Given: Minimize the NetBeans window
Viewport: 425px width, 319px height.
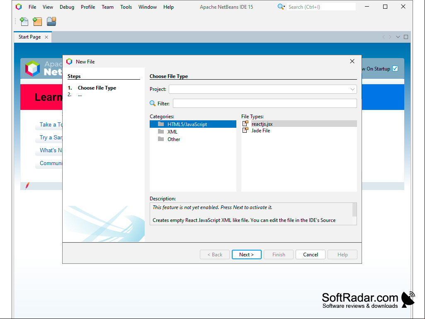Looking at the screenshot, I should tap(367, 7).
